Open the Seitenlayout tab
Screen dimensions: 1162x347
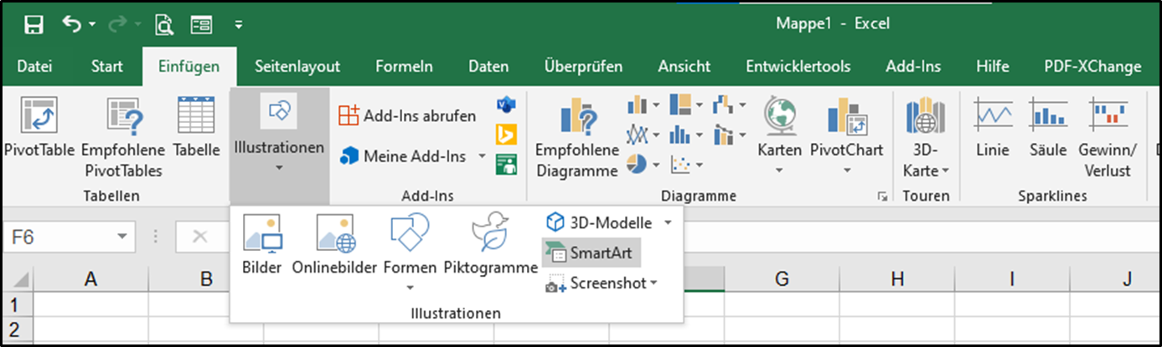point(297,67)
